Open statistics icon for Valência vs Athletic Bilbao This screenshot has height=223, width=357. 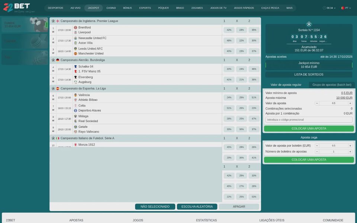(53, 100)
